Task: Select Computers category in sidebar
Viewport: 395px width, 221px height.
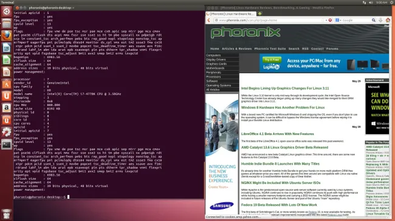Action: pos(222,55)
